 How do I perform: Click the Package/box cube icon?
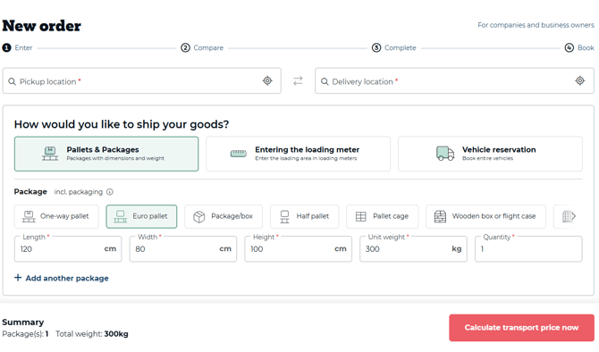point(199,216)
